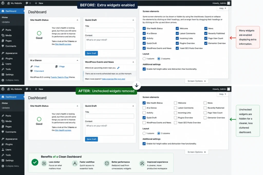Click the Users icon in the AFTER sidebar
This screenshot has height=175, width=263.
(3, 150)
